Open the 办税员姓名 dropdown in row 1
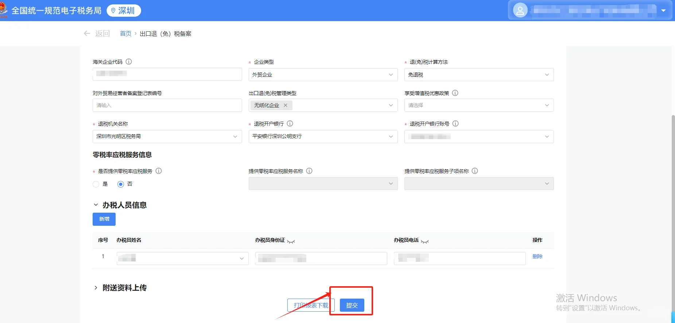The image size is (675, 323). (182, 259)
